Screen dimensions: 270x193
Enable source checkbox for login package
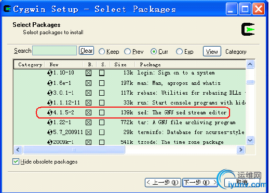point(102,73)
